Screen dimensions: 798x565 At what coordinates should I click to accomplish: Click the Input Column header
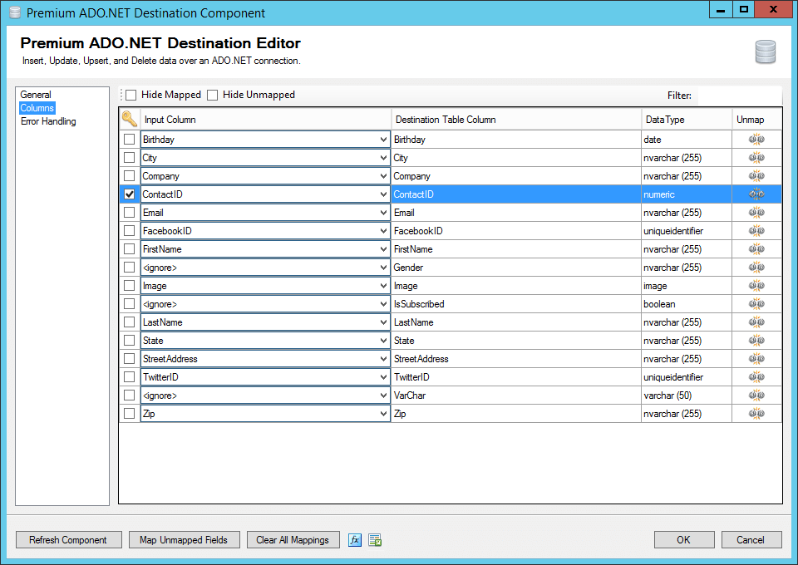[266, 120]
